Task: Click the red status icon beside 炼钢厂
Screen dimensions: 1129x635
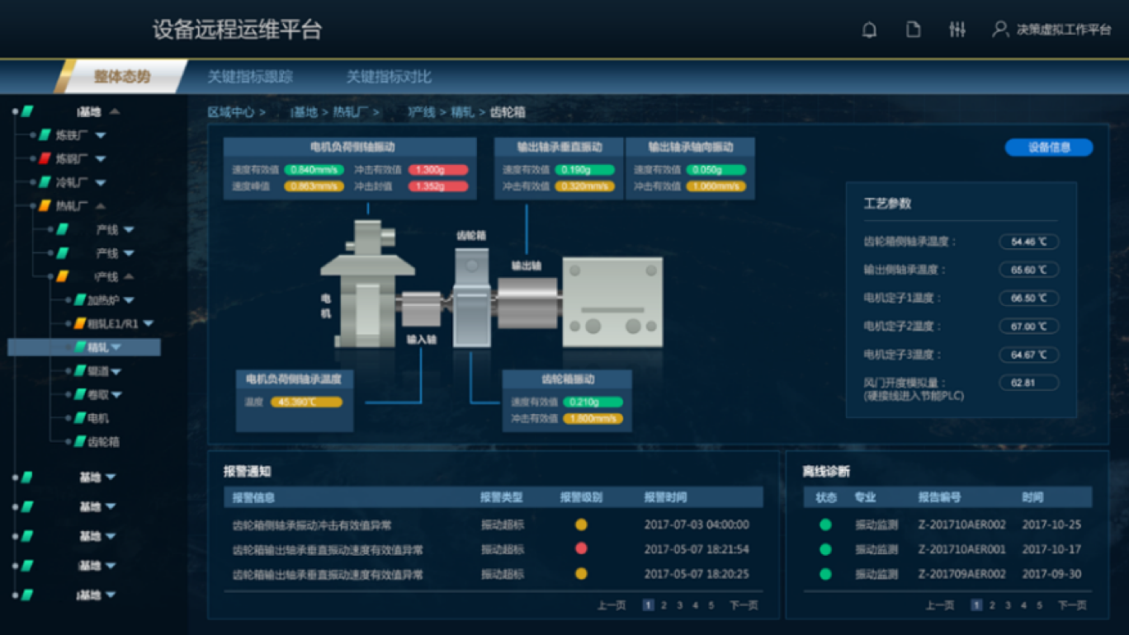Action: [x=45, y=158]
